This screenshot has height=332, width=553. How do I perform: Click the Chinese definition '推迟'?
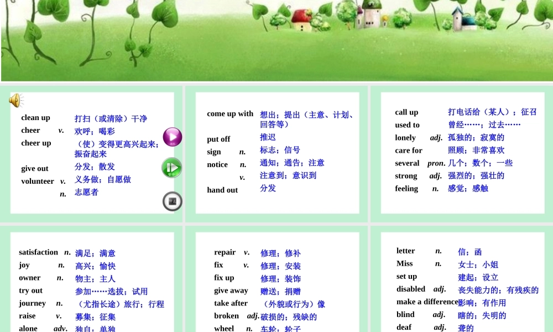(x=268, y=137)
